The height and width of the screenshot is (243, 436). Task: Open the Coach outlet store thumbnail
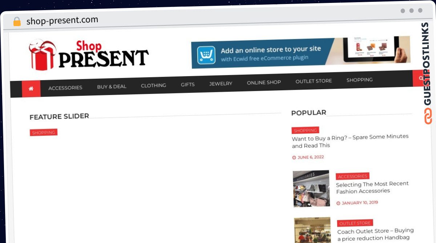pyautogui.click(x=313, y=230)
